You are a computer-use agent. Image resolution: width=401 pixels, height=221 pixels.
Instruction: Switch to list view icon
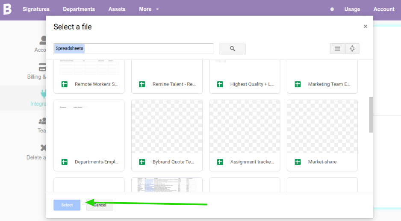pyautogui.click(x=337, y=49)
